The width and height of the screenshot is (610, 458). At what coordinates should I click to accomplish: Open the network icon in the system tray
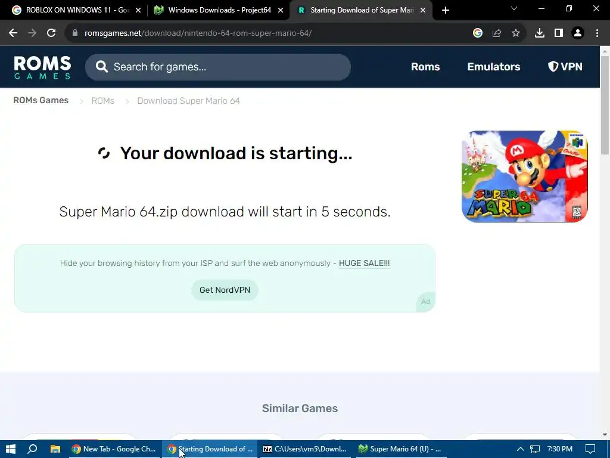tap(535, 449)
